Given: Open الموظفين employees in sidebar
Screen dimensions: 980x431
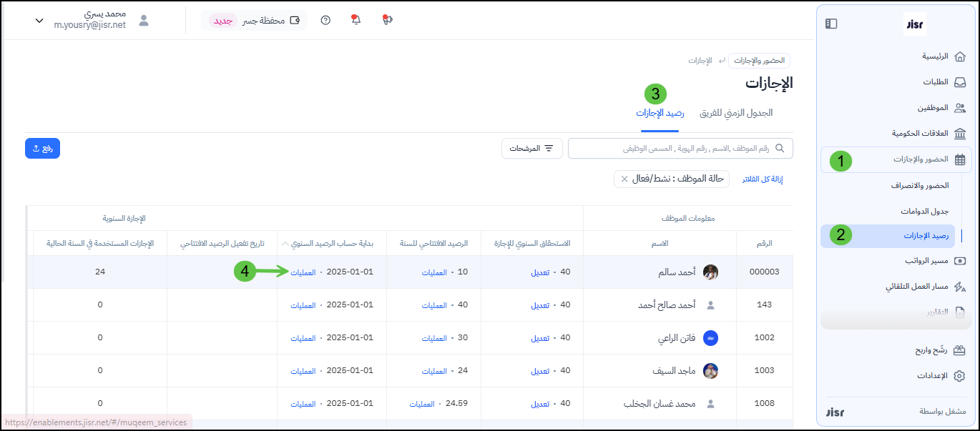Looking at the screenshot, I should 933,108.
